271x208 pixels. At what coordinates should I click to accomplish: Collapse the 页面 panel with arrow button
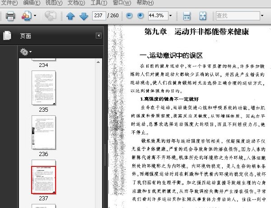(x=98, y=36)
